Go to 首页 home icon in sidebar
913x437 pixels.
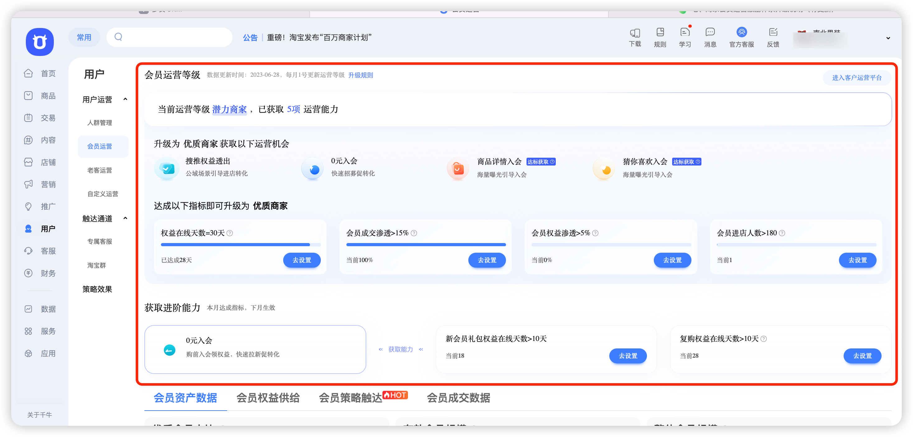(x=28, y=73)
